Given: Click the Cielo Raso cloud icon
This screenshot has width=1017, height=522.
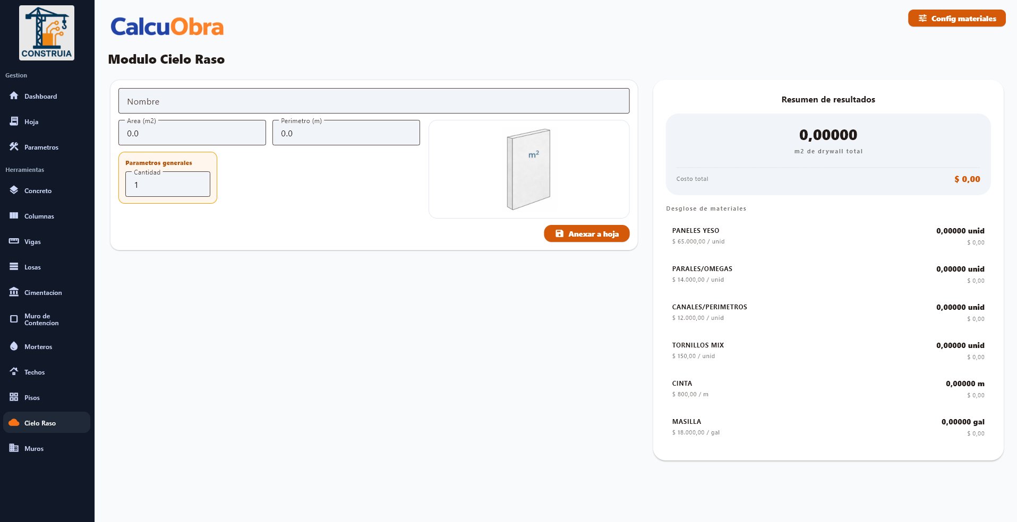Looking at the screenshot, I should [14, 423].
